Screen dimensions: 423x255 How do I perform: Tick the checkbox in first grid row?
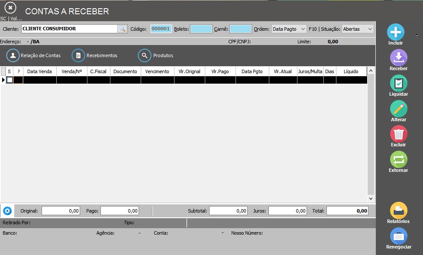10,80
